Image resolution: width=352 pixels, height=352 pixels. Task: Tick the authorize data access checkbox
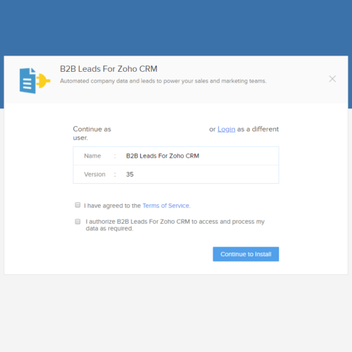point(77,222)
